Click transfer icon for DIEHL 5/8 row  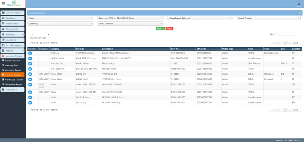pos(30,74)
